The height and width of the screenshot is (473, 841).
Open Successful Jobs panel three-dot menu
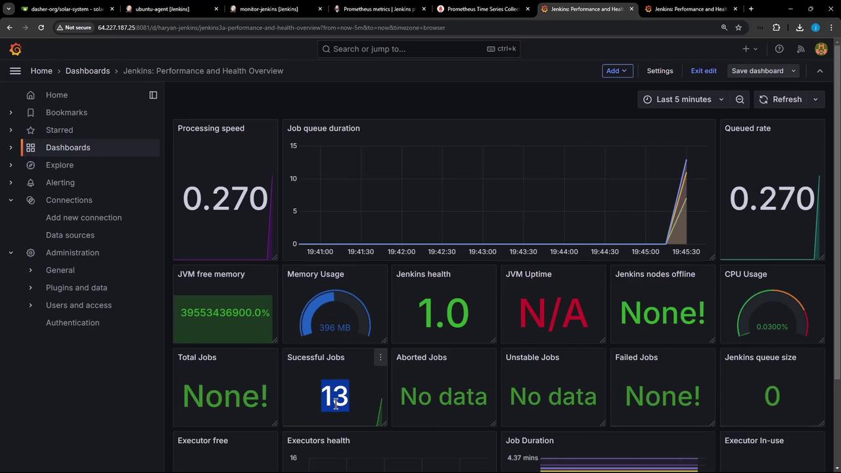click(x=380, y=357)
